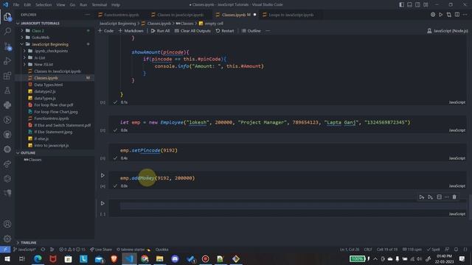
Task: Open the File menu
Action: click(x=16, y=5)
